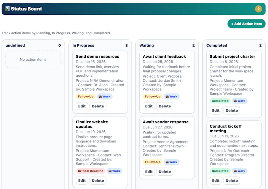Viewport: 268px width, 189px height.
Task: Edit the Finalize website updates item
Action: 82,180
